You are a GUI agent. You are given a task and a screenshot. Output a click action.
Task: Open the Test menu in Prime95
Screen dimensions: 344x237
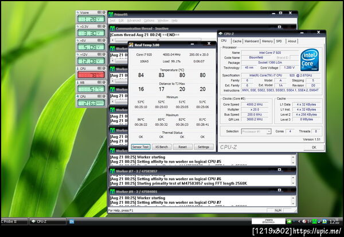112,21
